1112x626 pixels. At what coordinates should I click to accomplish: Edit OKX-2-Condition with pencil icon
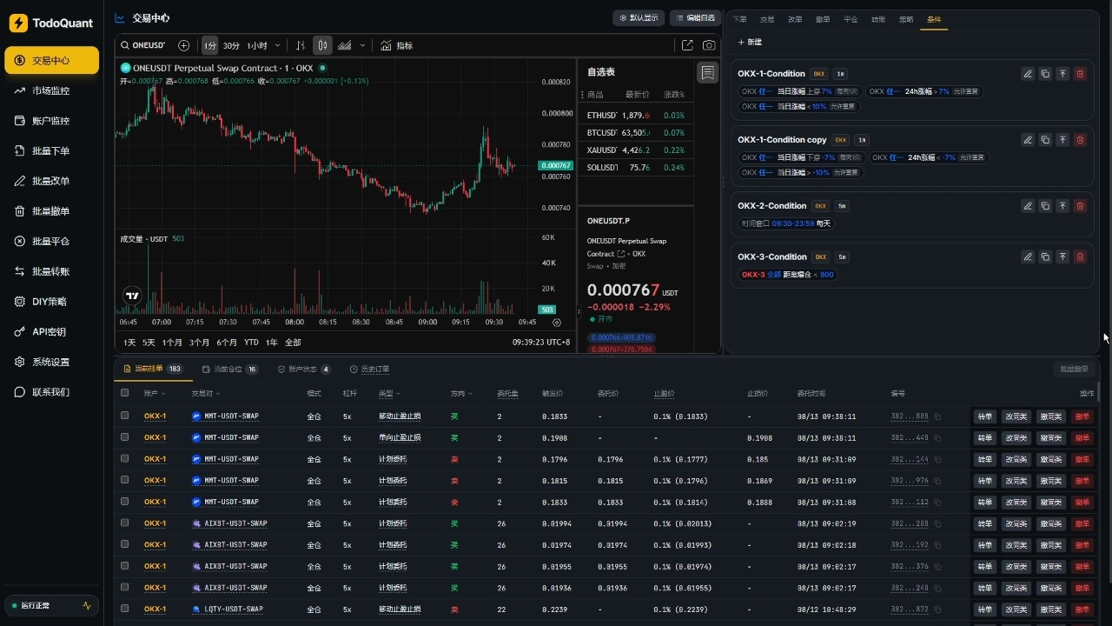(x=1028, y=206)
